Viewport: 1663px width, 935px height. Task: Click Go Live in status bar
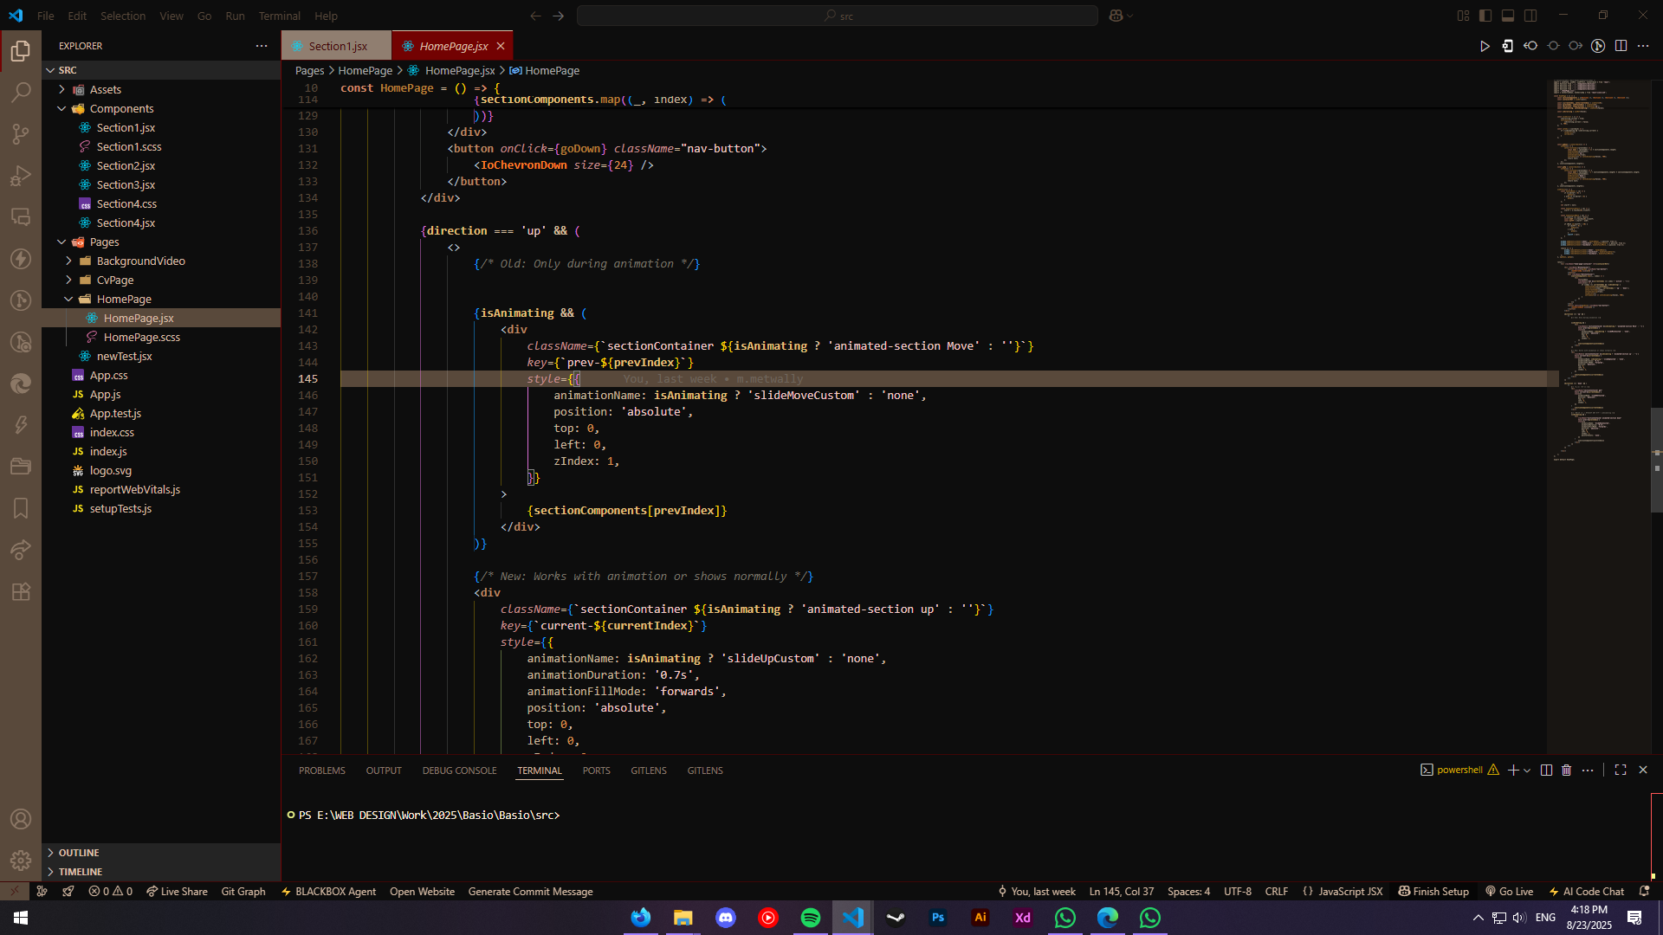(1509, 891)
